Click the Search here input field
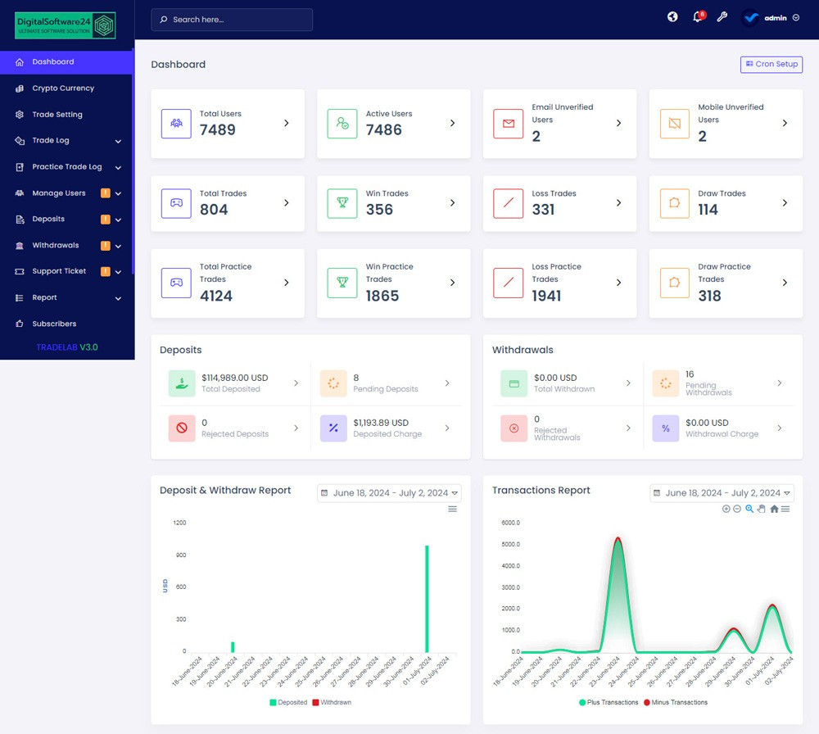This screenshot has width=819, height=734. pyautogui.click(x=232, y=20)
